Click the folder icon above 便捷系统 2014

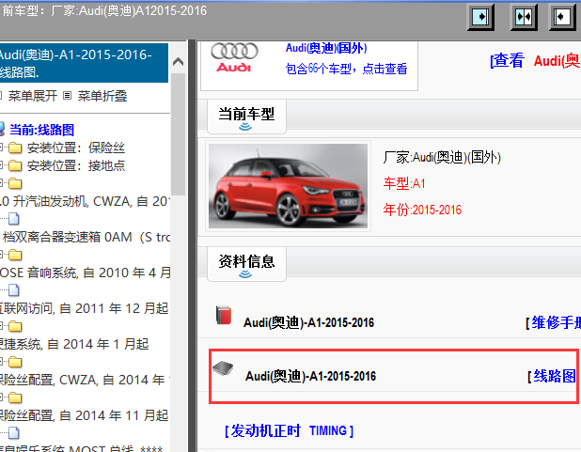coord(15,326)
